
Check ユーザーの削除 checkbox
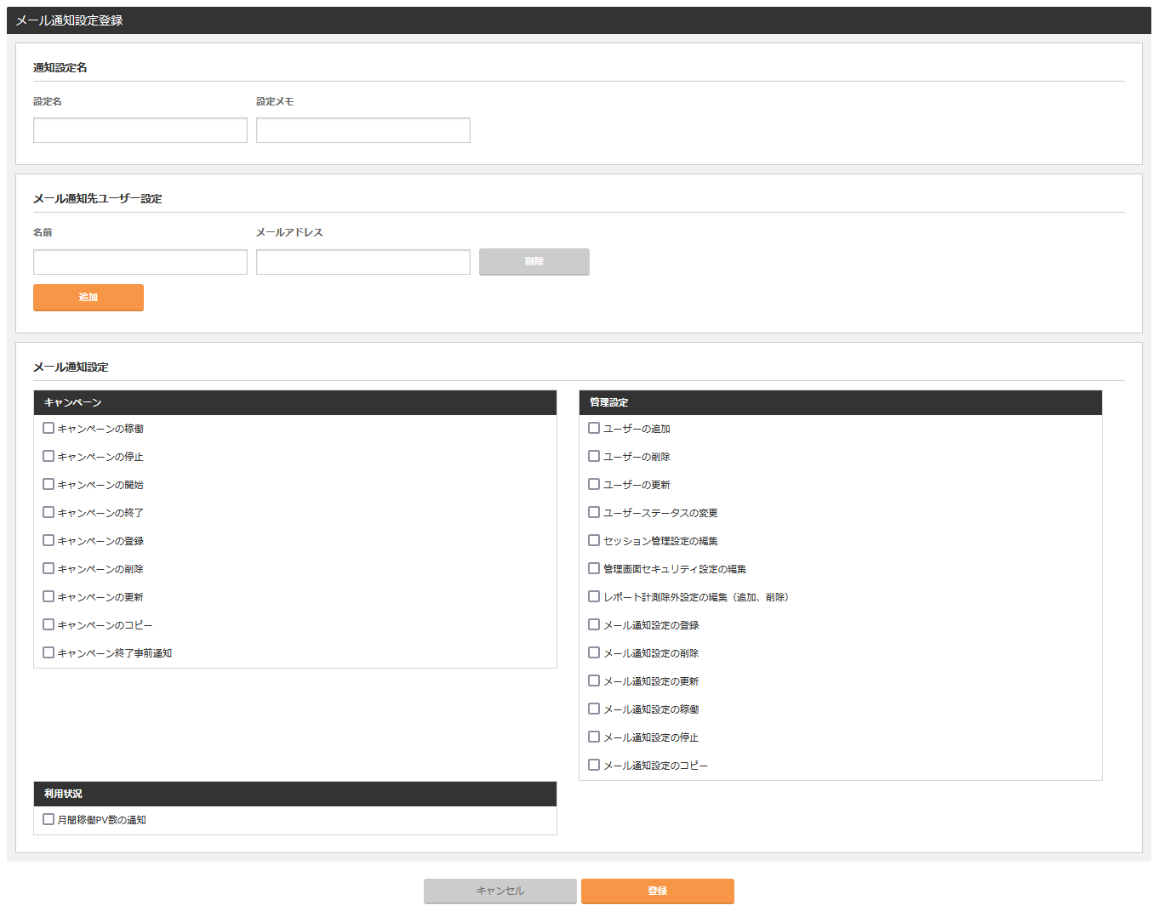click(x=594, y=457)
